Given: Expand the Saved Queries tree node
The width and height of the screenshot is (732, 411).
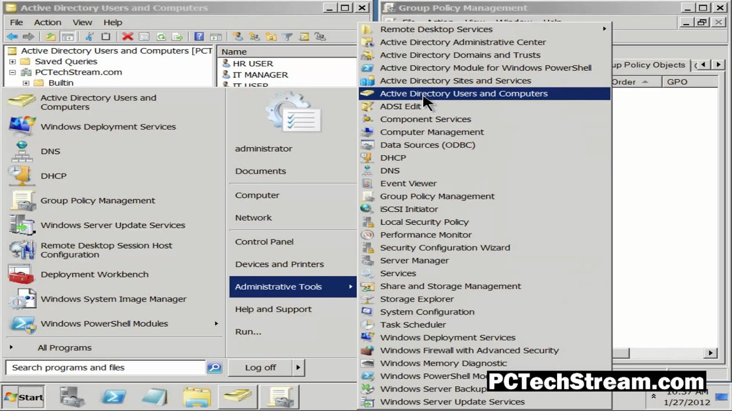Looking at the screenshot, I should point(12,62).
